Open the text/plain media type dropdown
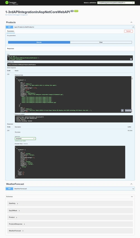Image resolution: width=140 pixels, height=238 pixels. click(x=25, y=139)
